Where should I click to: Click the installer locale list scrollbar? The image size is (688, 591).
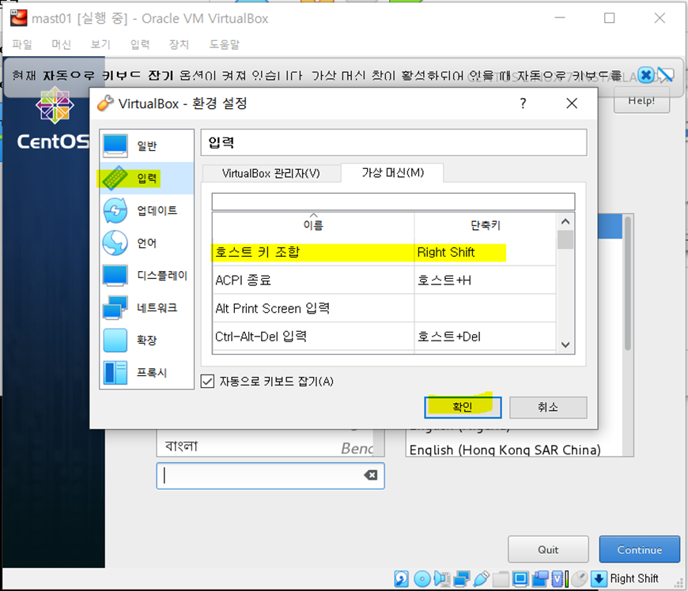pos(628,283)
